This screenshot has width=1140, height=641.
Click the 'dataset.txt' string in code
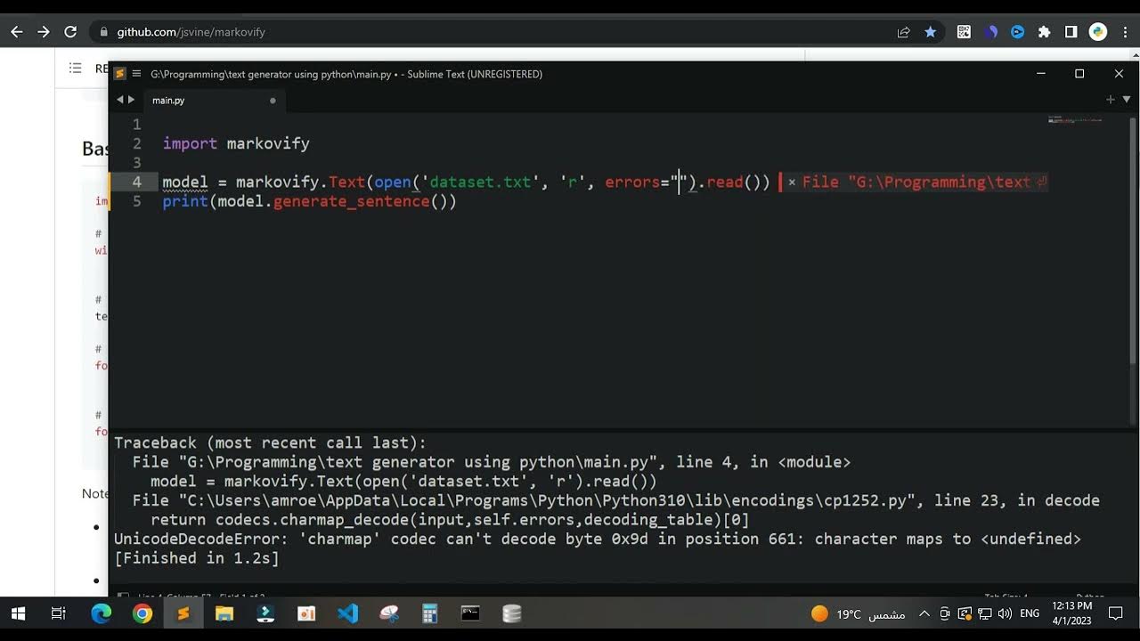481,182
